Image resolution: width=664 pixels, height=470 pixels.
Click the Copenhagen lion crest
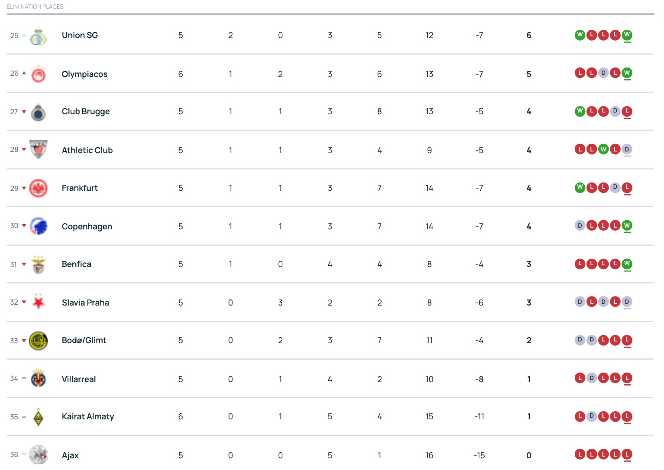pyautogui.click(x=38, y=226)
